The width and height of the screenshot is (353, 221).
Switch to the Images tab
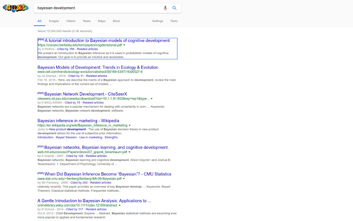tap(54, 21)
